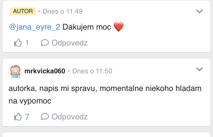This screenshot has height=137, width=213.
Task: Click thumbs-up icon on the author's comment
Action: [x=18, y=43]
